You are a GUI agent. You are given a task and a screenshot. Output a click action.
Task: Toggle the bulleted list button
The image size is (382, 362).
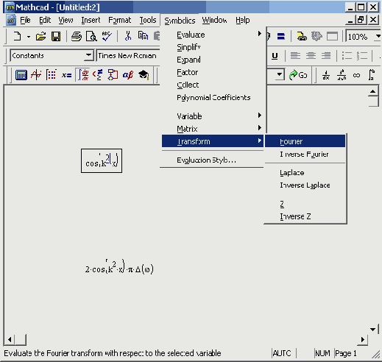347,56
